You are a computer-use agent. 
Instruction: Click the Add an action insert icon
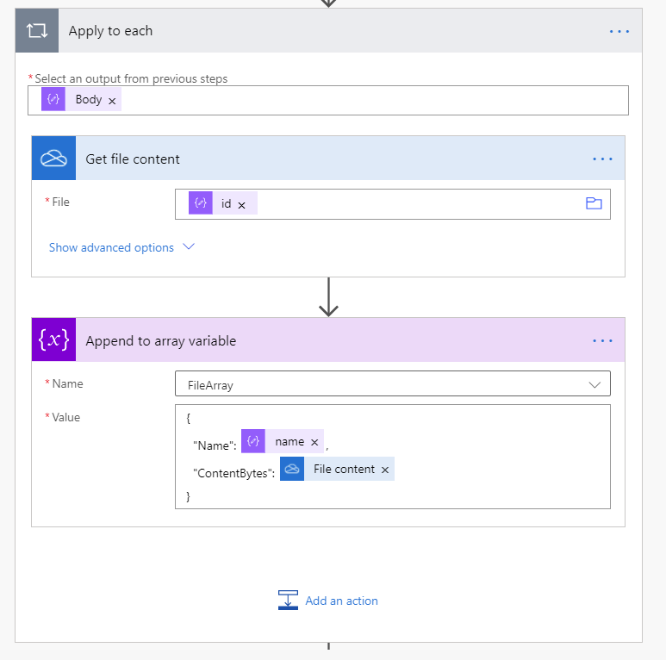(288, 601)
